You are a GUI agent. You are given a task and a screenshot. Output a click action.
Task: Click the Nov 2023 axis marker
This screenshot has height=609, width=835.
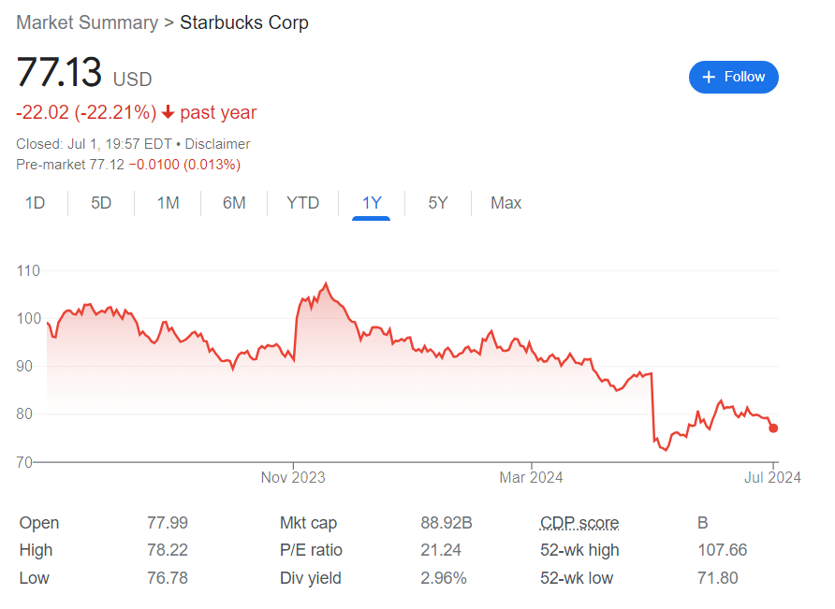tap(293, 477)
